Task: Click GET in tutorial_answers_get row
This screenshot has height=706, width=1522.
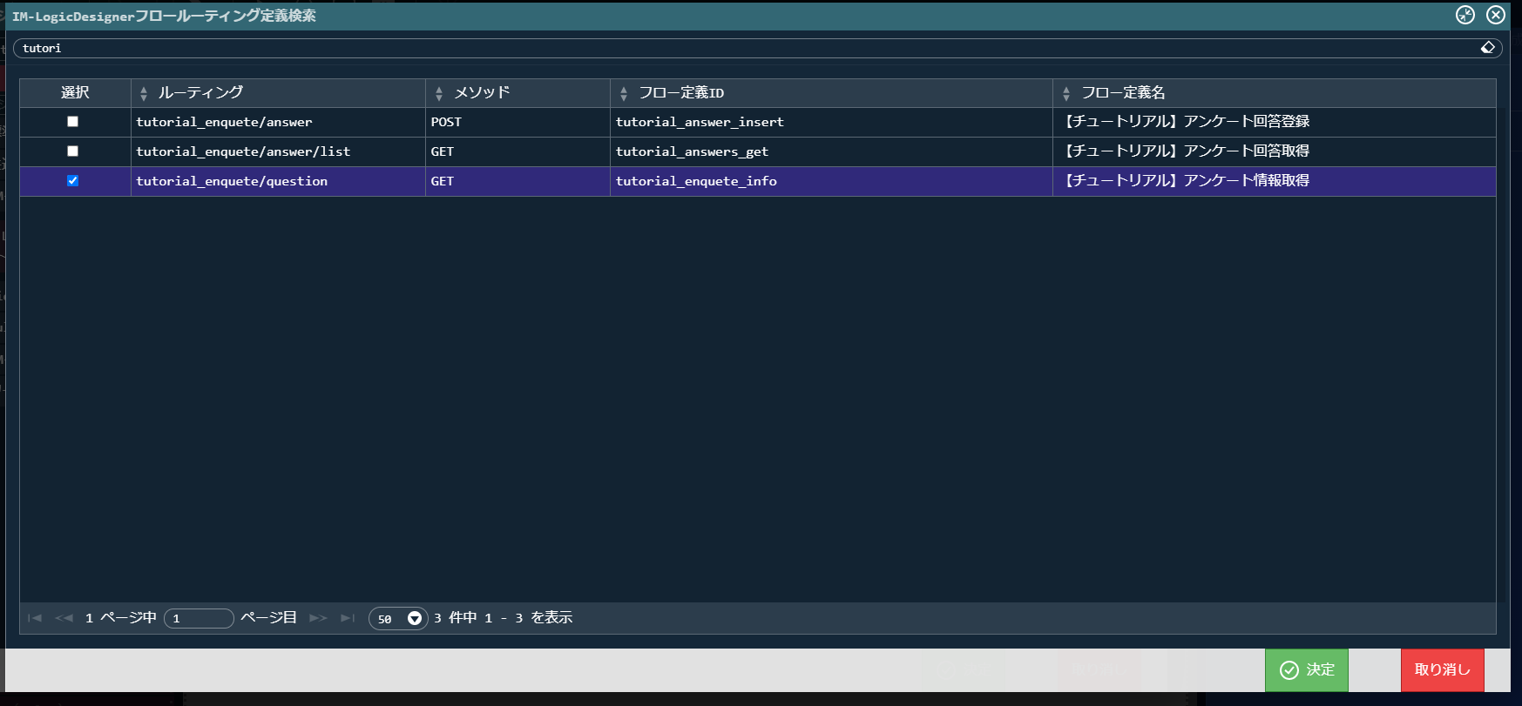Action: 517,151
